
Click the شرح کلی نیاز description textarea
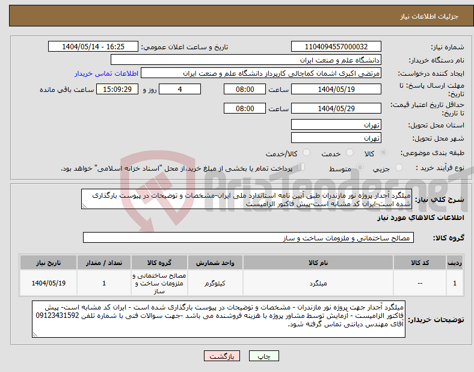[247, 199]
